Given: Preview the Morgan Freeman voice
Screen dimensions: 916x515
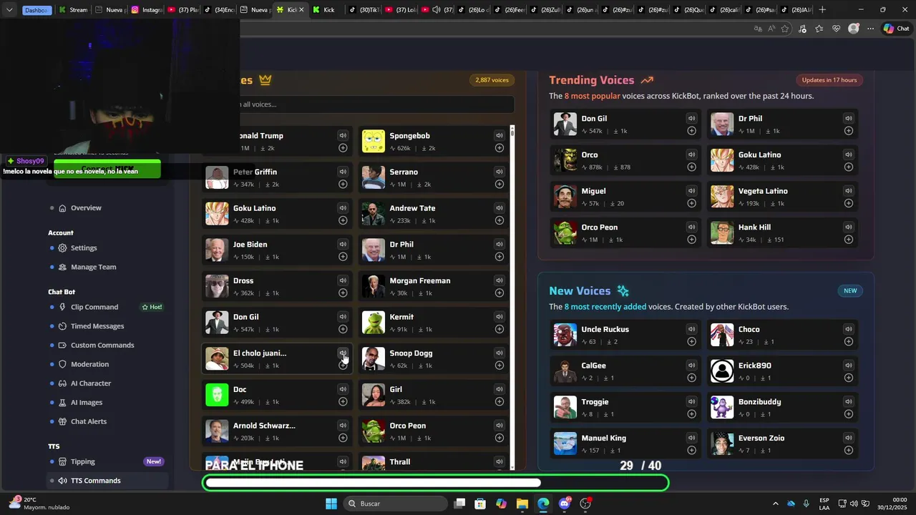Looking at the screenshot, I should click(x=500, y=280).
